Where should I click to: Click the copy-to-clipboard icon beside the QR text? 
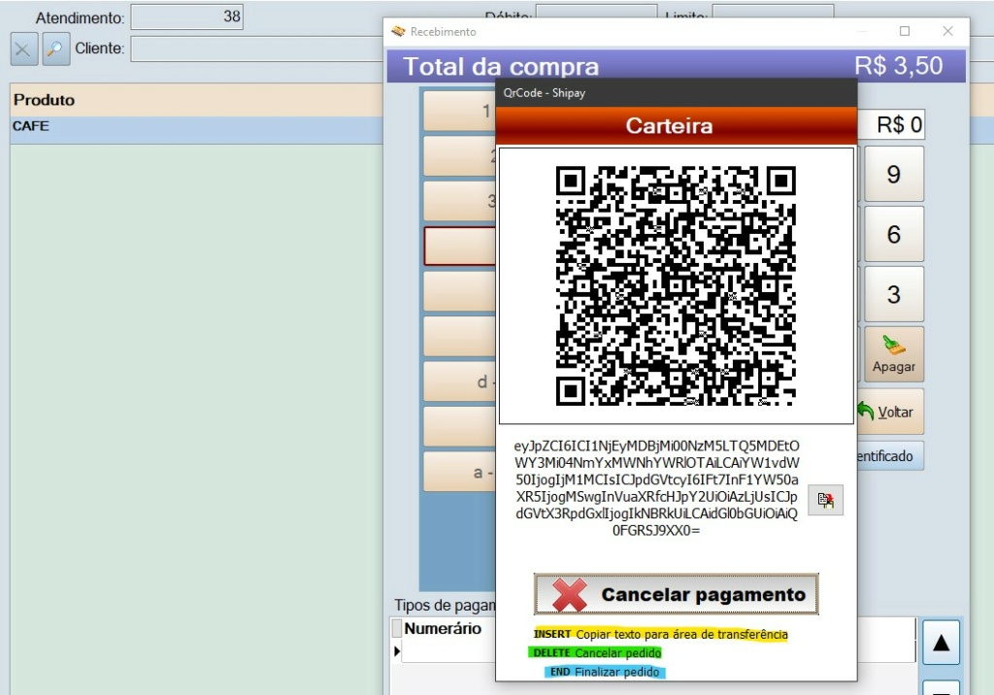826,500
